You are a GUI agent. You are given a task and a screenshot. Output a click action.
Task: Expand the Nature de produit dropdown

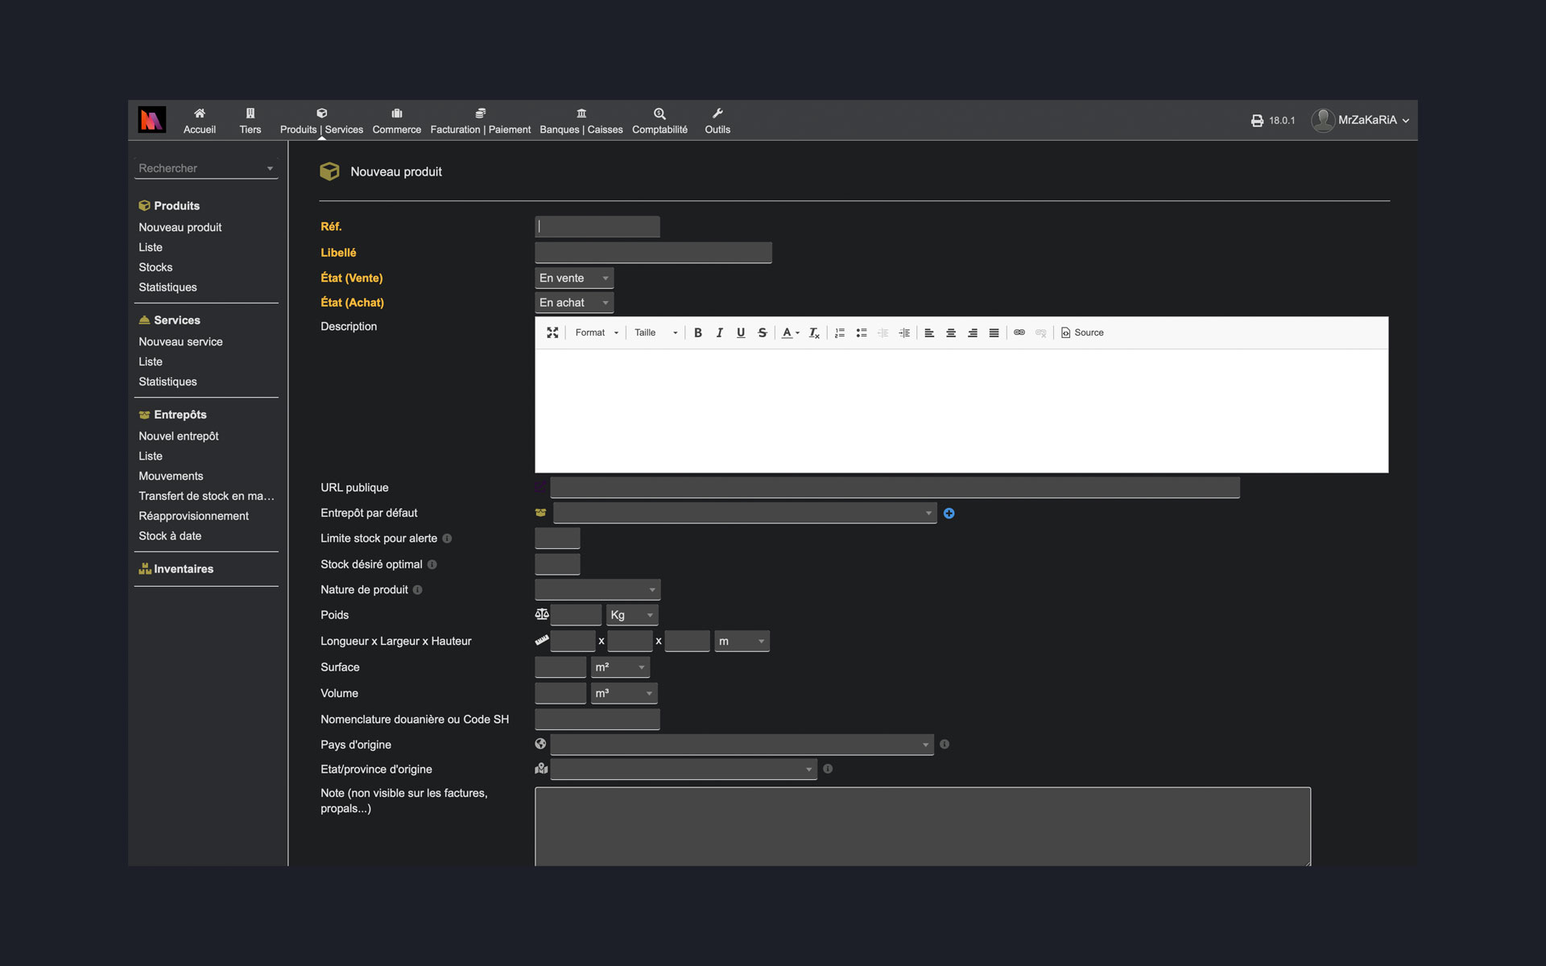(597, 590)
